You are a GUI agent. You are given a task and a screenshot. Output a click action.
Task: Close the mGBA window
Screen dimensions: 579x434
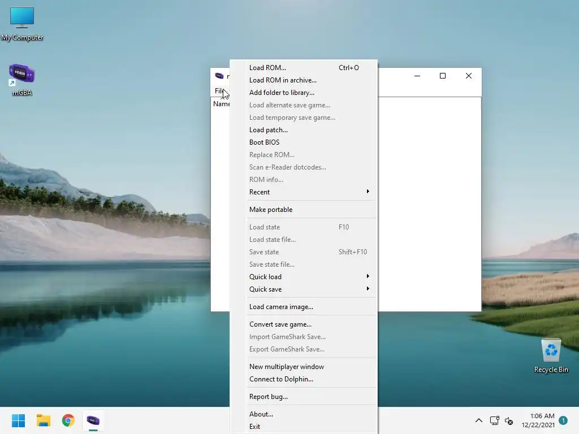(x=469, y=76)
